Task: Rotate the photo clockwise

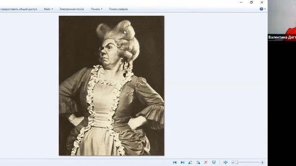Action: click(x=198, y=162)
